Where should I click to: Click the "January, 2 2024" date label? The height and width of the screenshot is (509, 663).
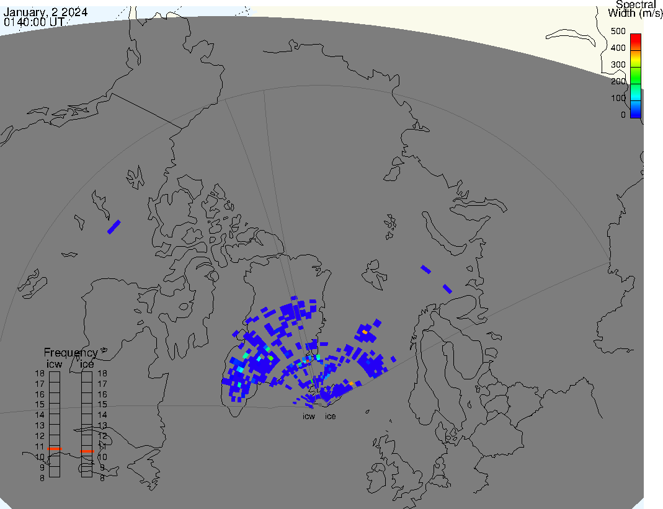45,12
